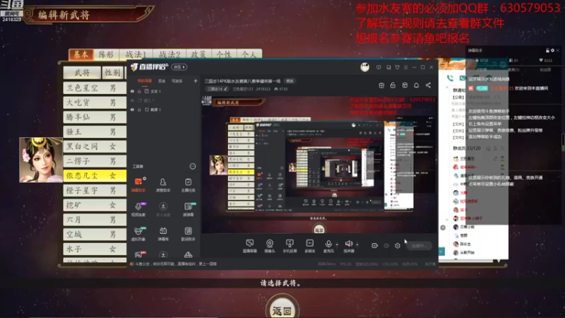Image resolution: width=565 pixels, height=318 pixels.
Task: Open the 多人连麦 tool
Action: point(163,208)
